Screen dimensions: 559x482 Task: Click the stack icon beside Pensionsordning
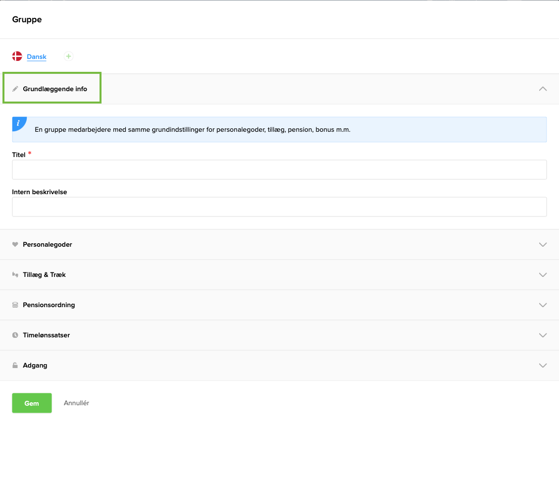click(x=16, y=305)
